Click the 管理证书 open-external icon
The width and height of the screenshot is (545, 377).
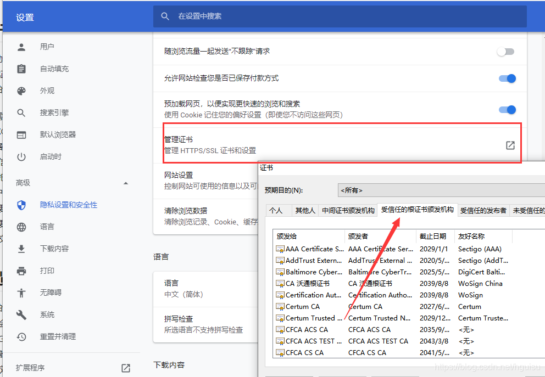510,145
